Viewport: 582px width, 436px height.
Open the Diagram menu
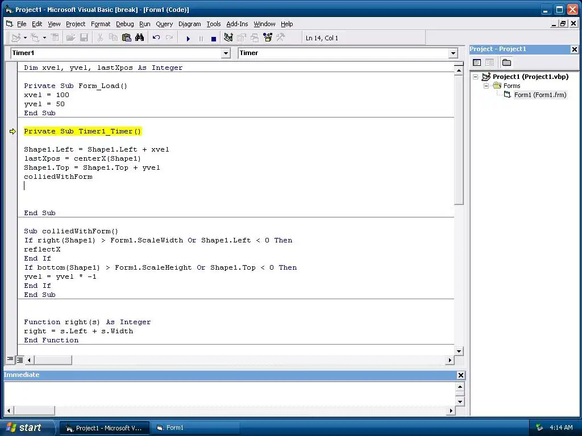tap(189, 24)
